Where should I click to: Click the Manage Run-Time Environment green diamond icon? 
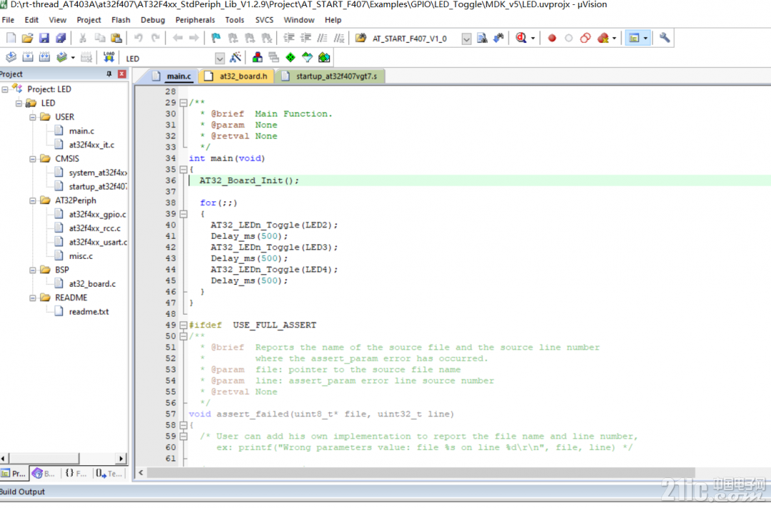[x=291, y=58]
